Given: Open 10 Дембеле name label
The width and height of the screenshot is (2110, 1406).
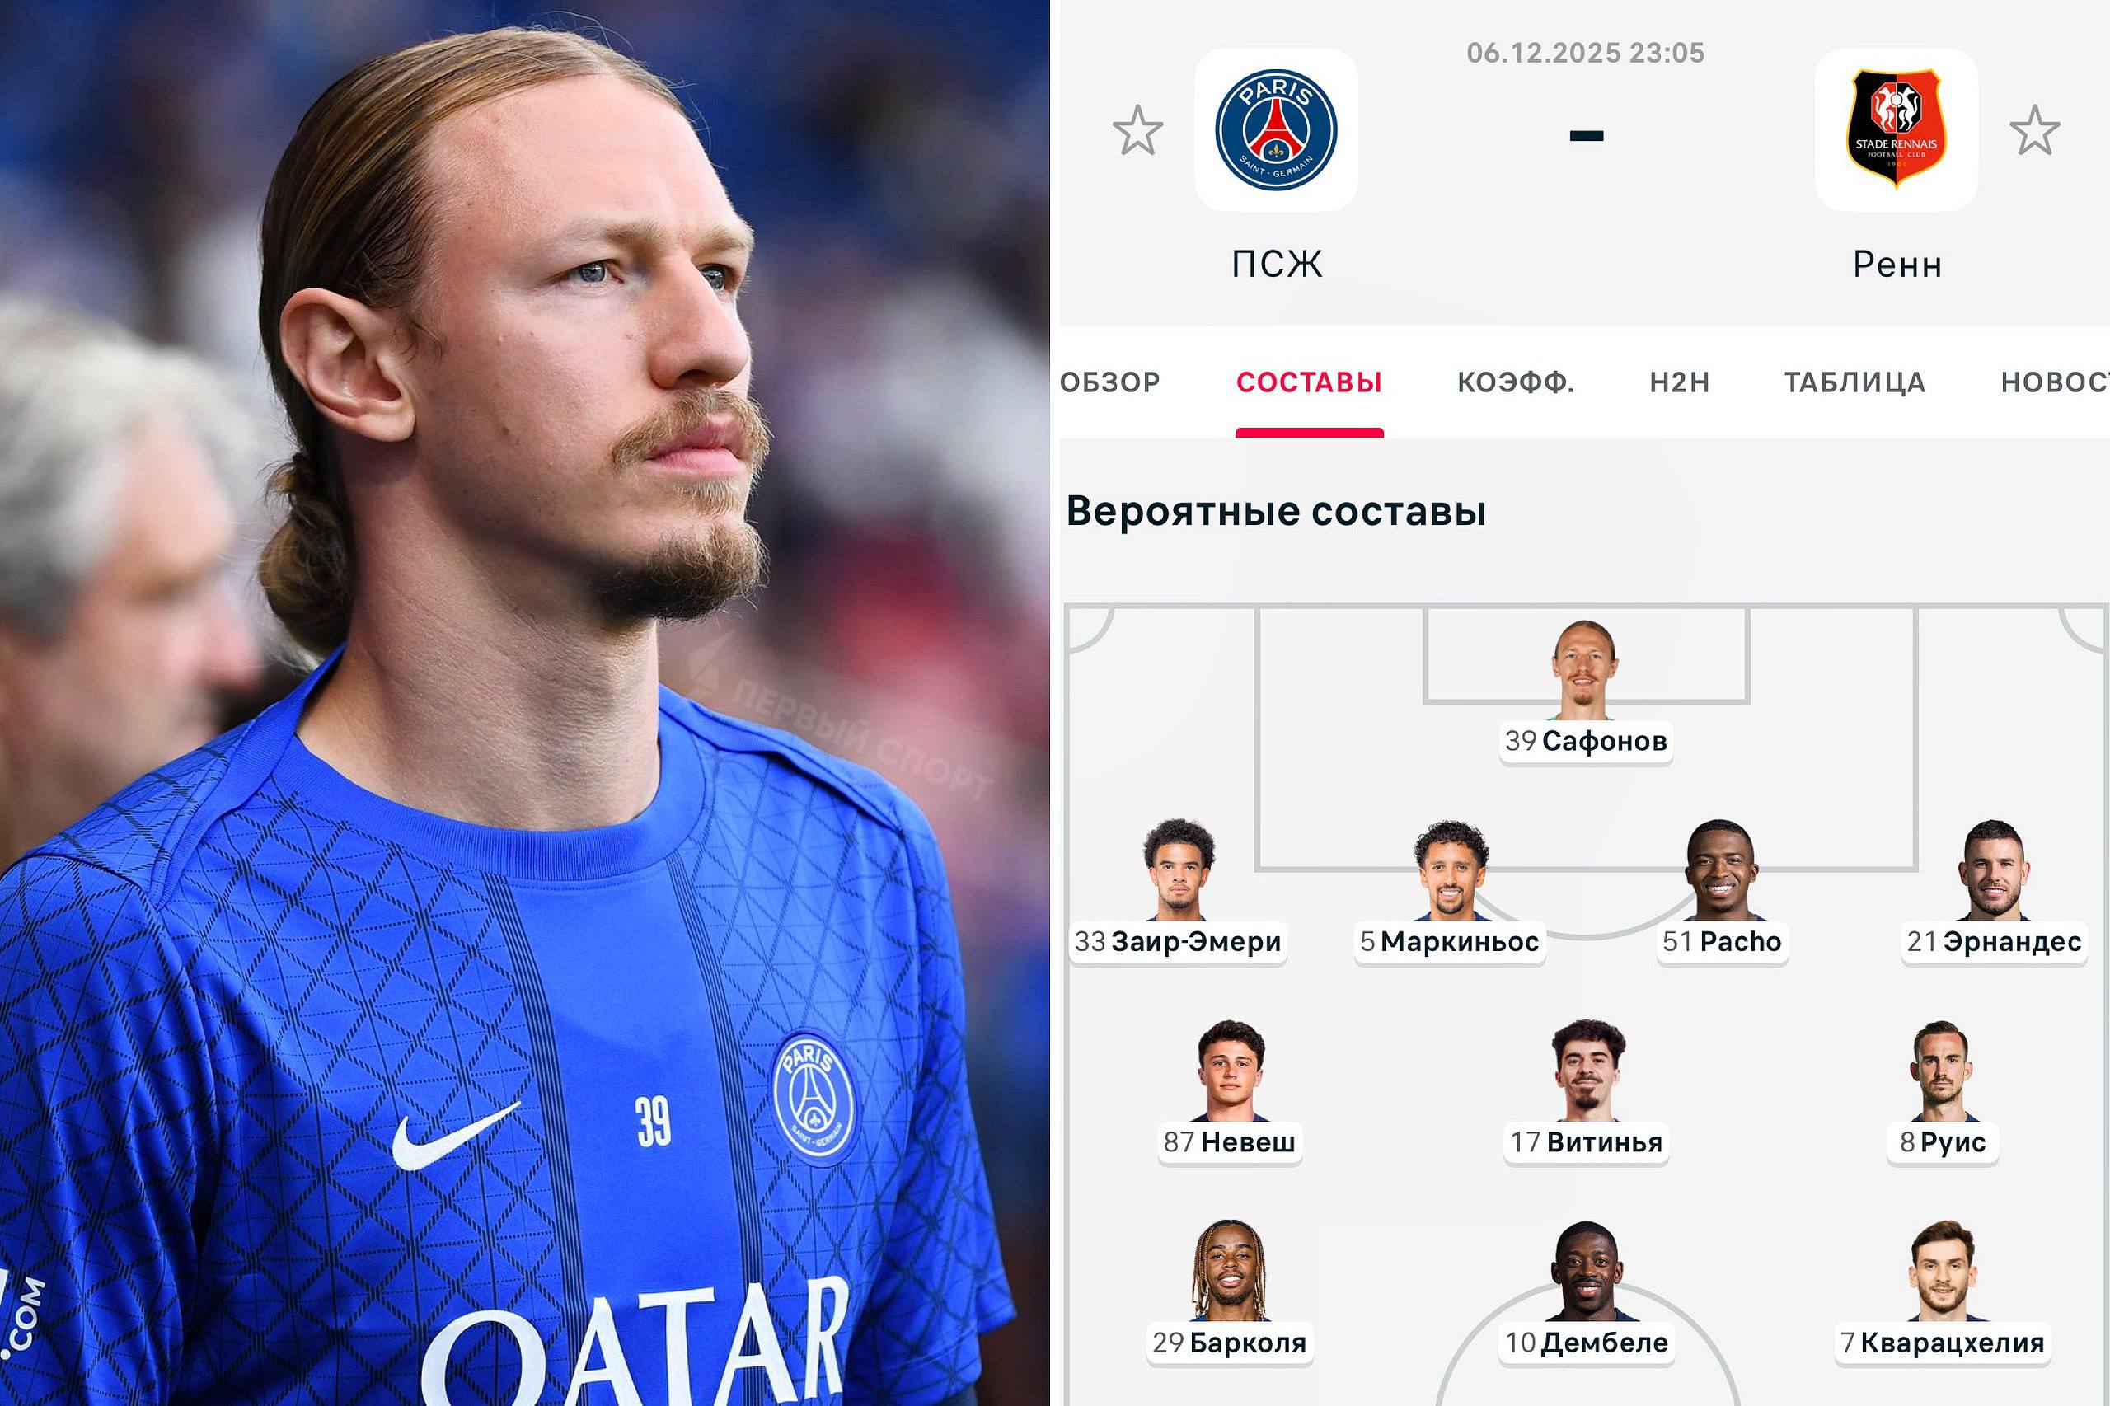Looking at the screenshot, I should click(1587, 1343).
